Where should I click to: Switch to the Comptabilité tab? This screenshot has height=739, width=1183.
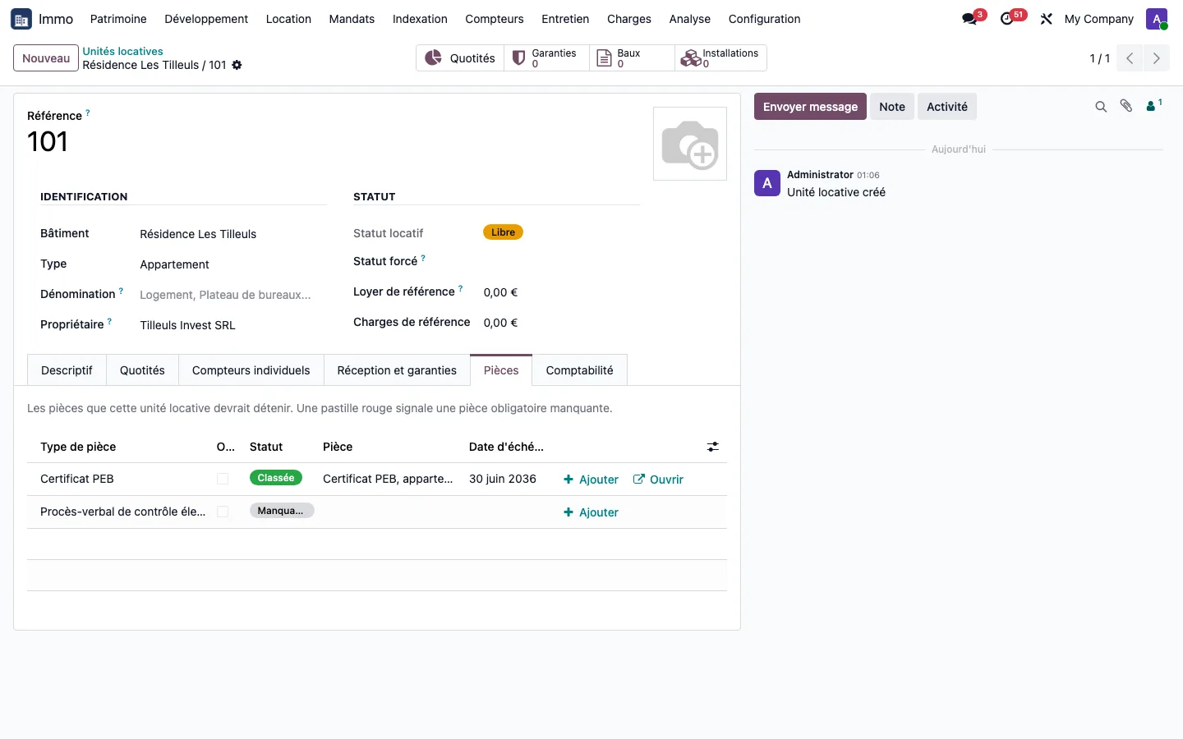(x=579, y=370)
